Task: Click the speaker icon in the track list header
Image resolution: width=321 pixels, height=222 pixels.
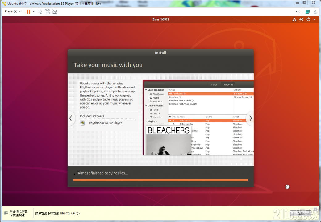Action: 170,117
